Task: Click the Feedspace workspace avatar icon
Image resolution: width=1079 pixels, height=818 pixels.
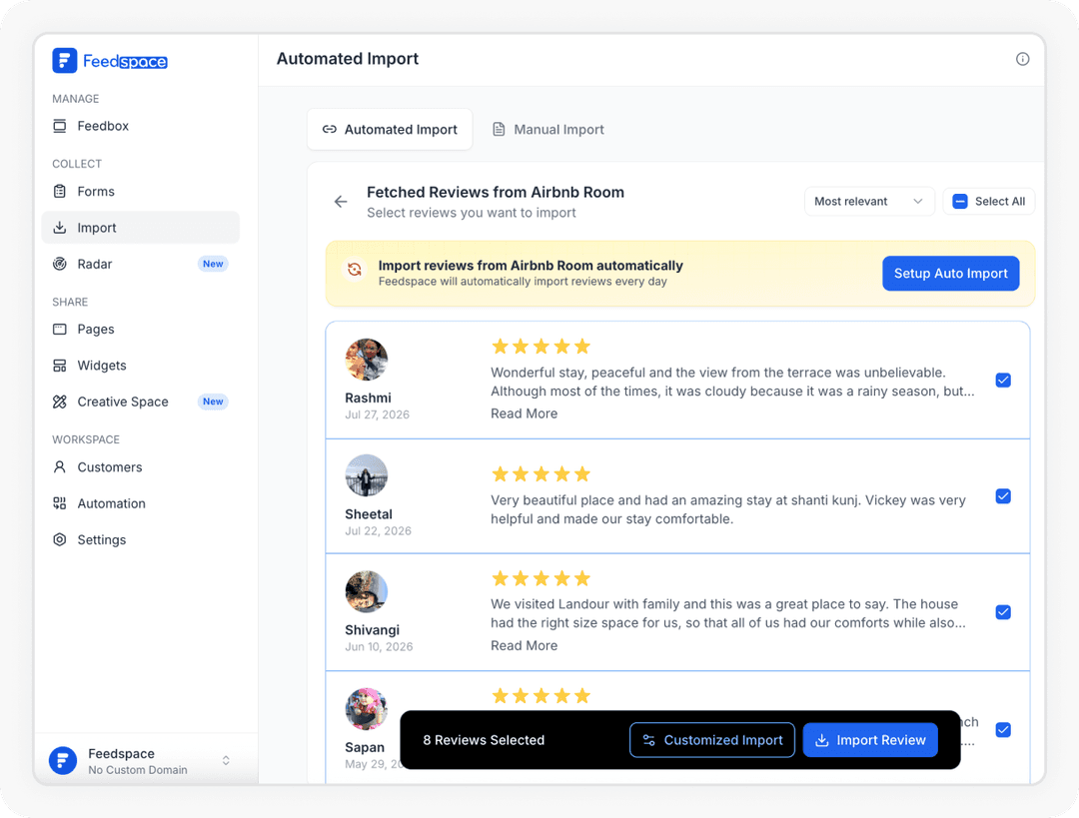Action: 63,761
